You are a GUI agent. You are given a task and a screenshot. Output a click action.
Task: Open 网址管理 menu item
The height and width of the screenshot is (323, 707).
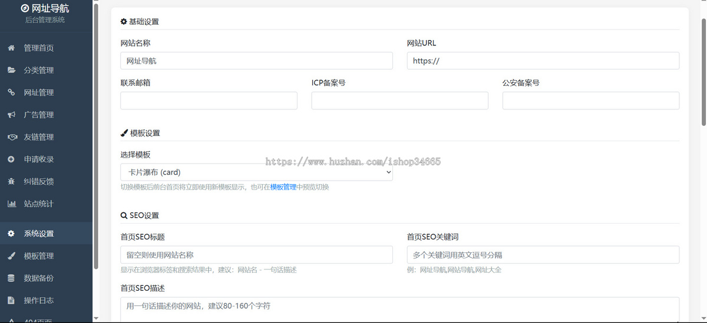(46, 93)
